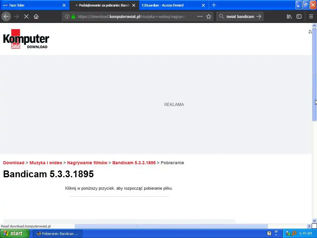This screenshot has height=238, width=317.
Task: Open Bandicam 5.3.3.1895 breadcrumb link
Action: [x=134, y=163]
